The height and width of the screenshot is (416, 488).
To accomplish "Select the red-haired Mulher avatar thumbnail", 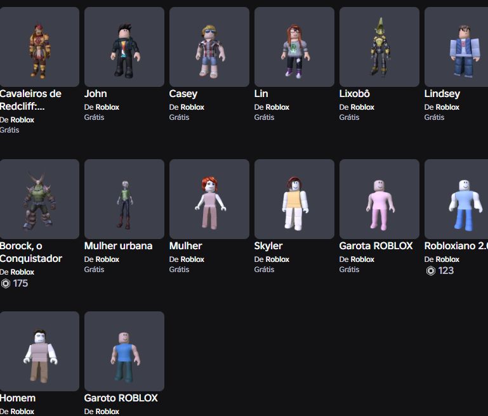I will [x=209, y=199].
